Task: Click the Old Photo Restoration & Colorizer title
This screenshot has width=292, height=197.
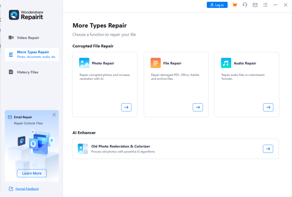Action: [121, 146]
